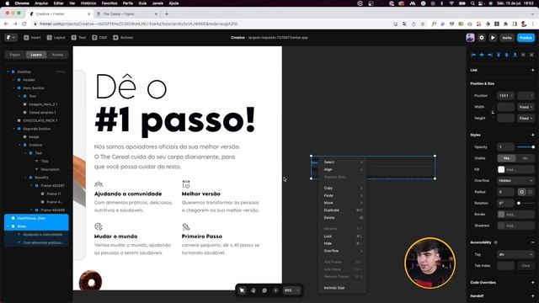Screen dimensions: 539x303
Task: Align selection to left edge icon
Action: click(x=473, y=55)
